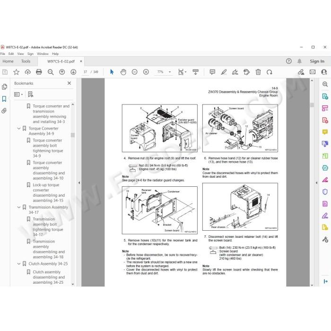Open the View menu

coord(20,54)
